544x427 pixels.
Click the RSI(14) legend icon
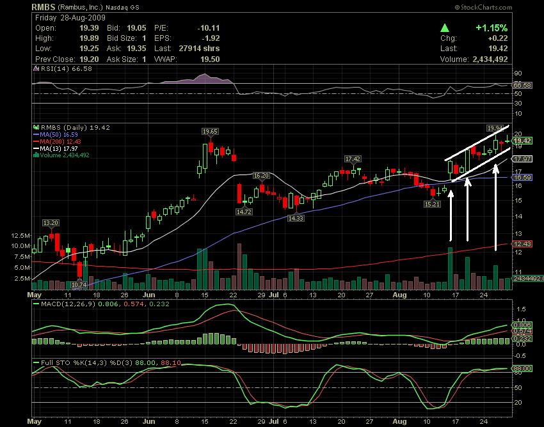pyautogui.click(x=36, y=68)
